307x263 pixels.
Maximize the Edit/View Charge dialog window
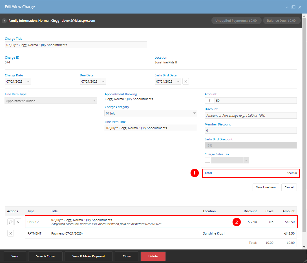coord(293,7)
